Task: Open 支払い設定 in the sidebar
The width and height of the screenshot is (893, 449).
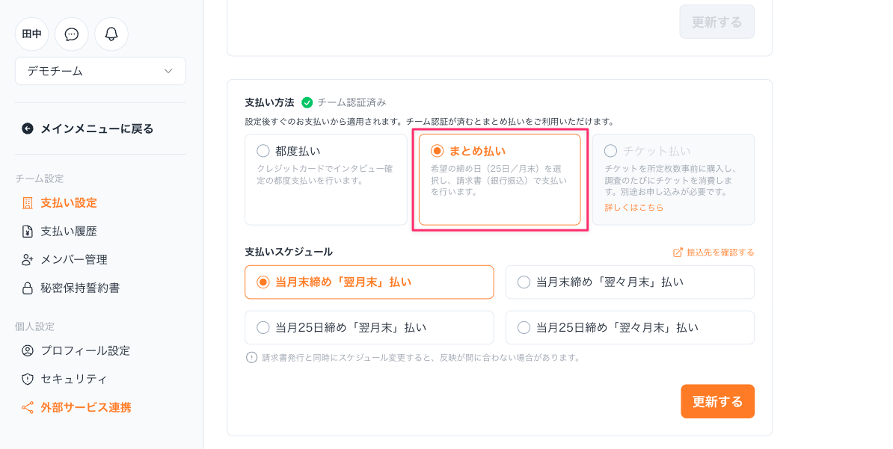Action: [69, 203]
